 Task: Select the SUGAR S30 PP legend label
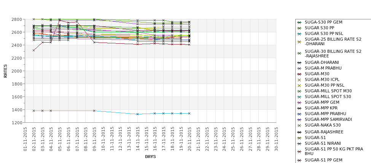(319, 28)
